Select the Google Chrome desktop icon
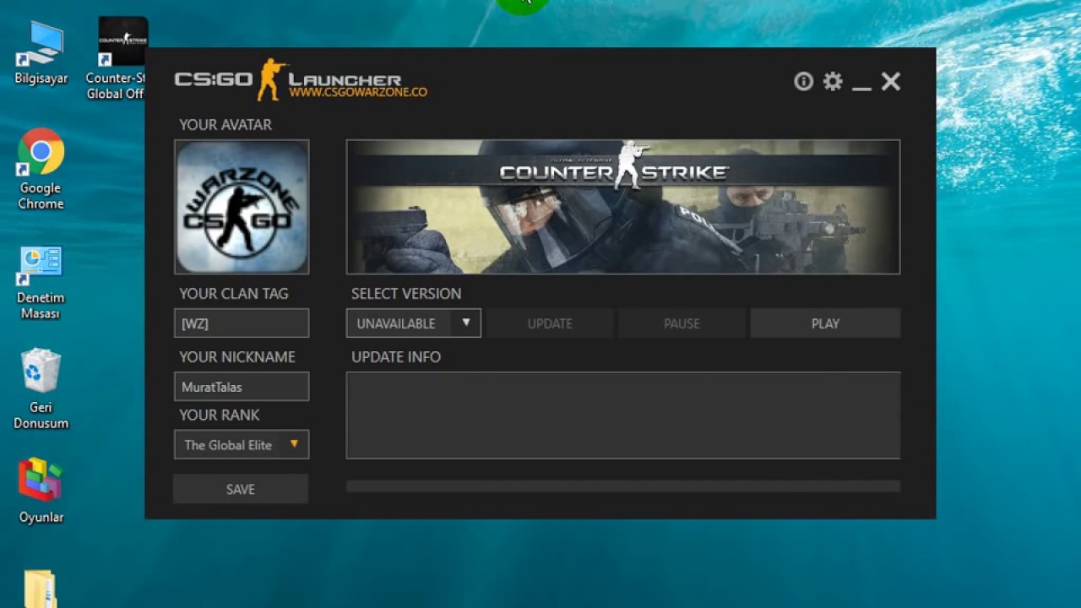Viewport: 1081px width, 608px height. click(x=41, y=169)
